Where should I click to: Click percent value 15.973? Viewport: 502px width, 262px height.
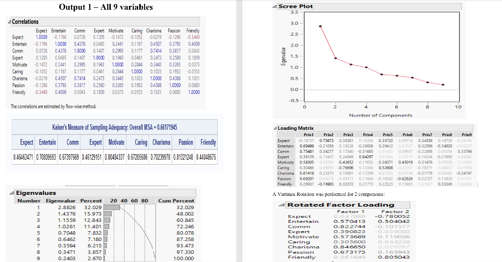pos(93,214)
